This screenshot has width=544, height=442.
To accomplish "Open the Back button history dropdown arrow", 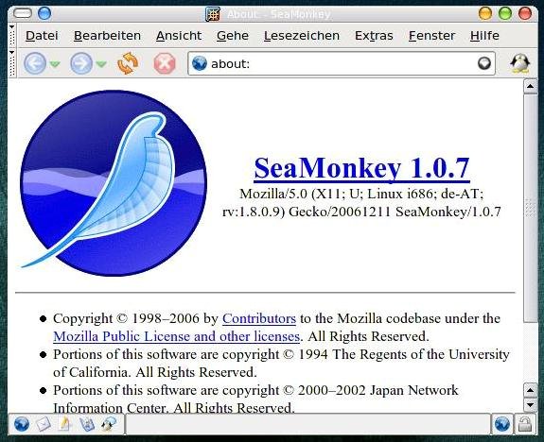I will tap(55, 63).
